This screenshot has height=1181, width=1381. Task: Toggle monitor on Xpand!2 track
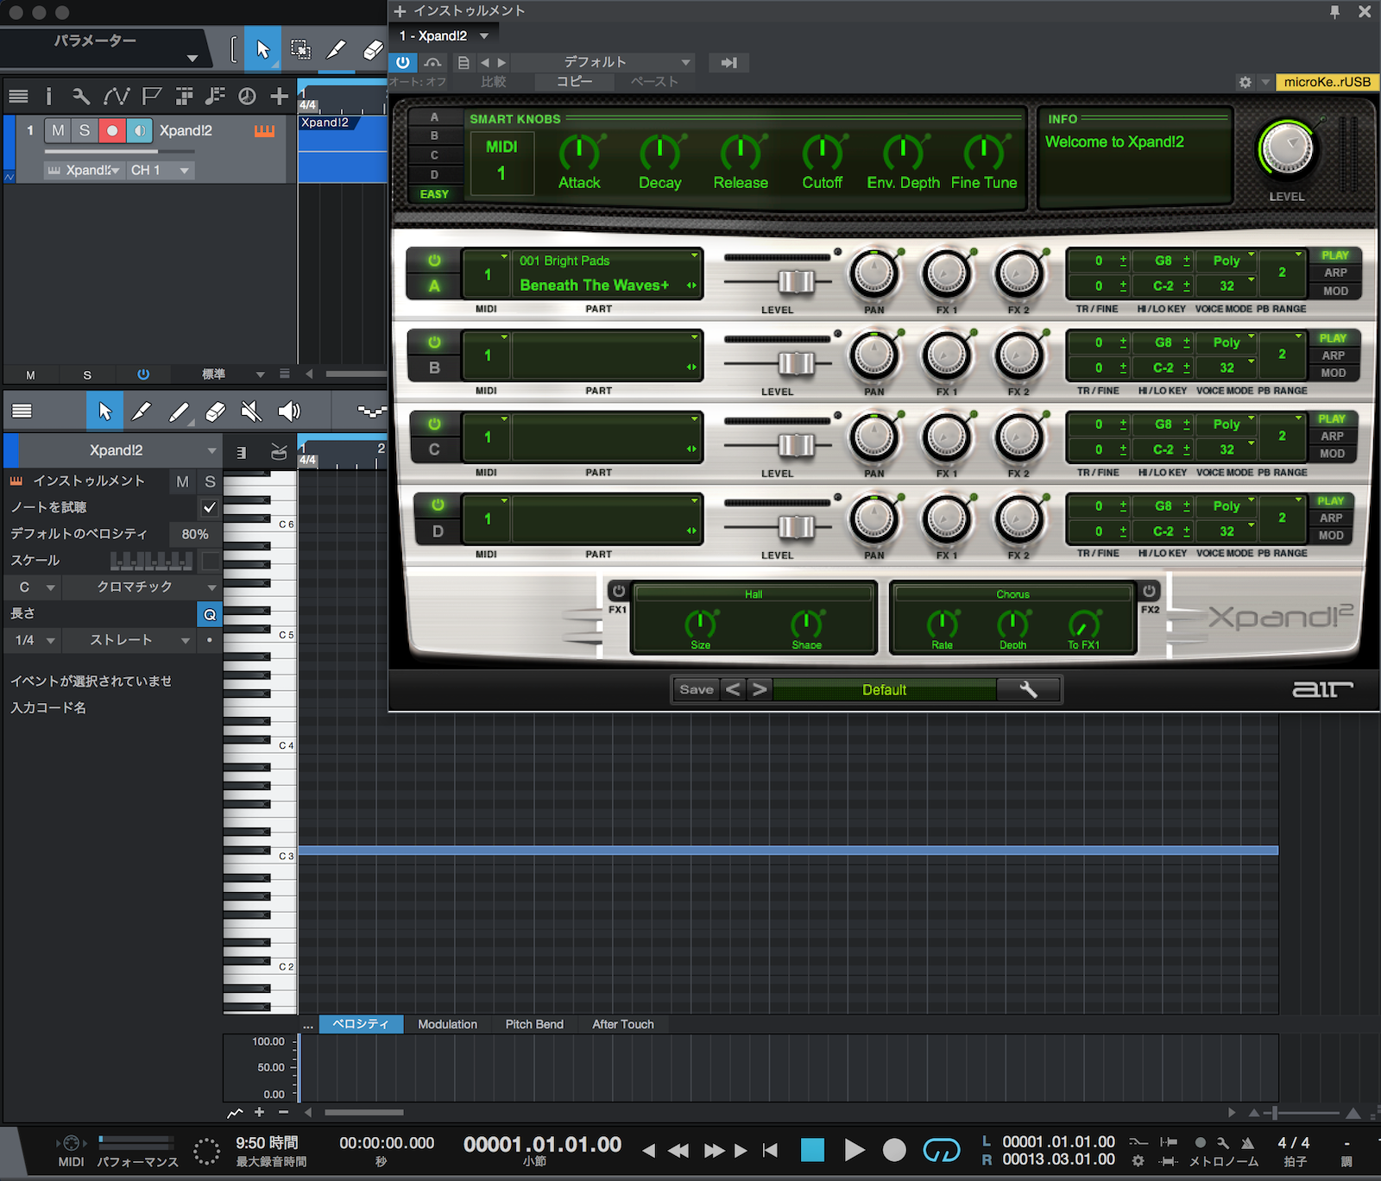click(140, 130)
